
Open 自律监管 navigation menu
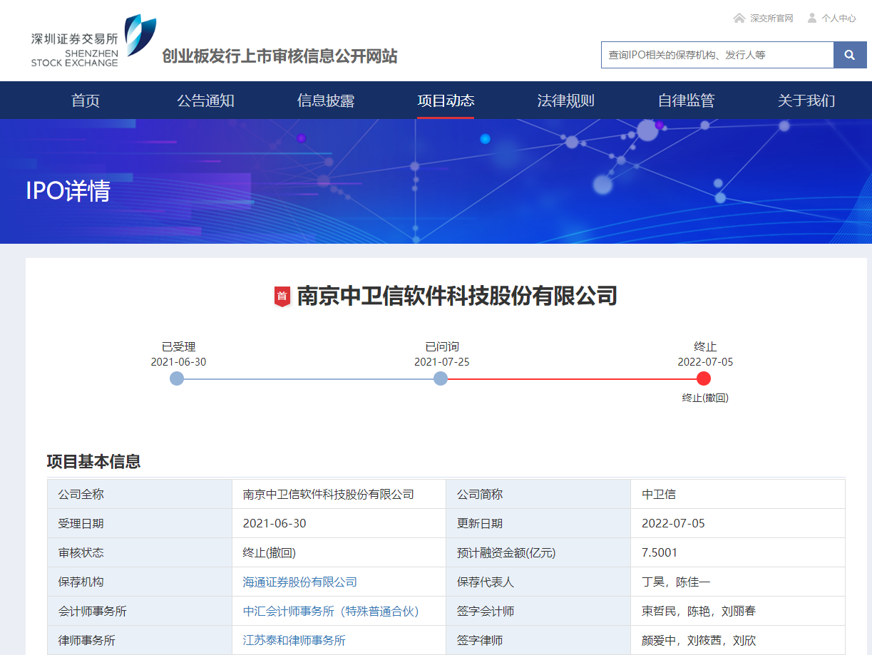(686, 100)
